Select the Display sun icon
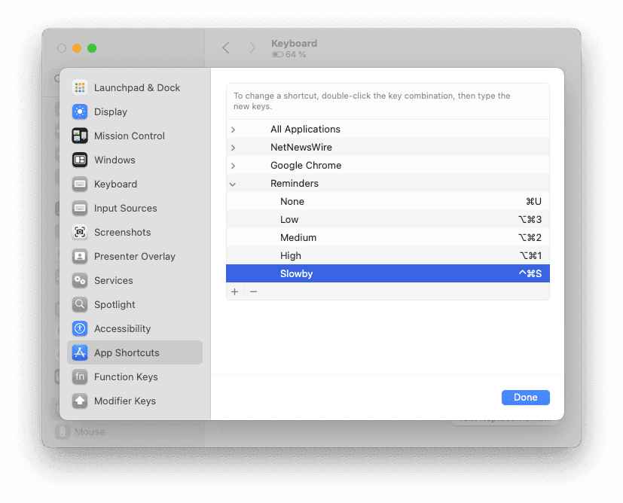 point(80,111)
